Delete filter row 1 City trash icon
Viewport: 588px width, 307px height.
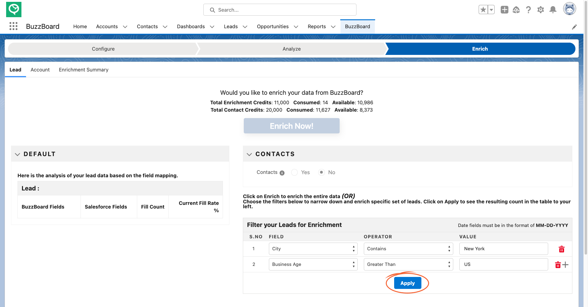pyautogui.click(x=562, y=249)
